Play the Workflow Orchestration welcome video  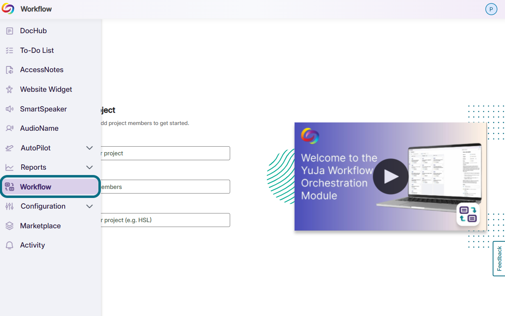391,176
